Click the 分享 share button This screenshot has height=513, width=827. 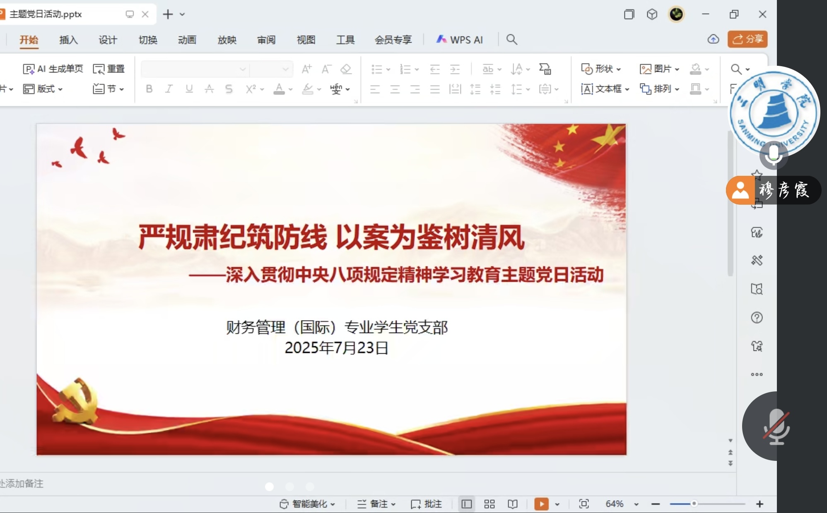click(x=747, y=39)
